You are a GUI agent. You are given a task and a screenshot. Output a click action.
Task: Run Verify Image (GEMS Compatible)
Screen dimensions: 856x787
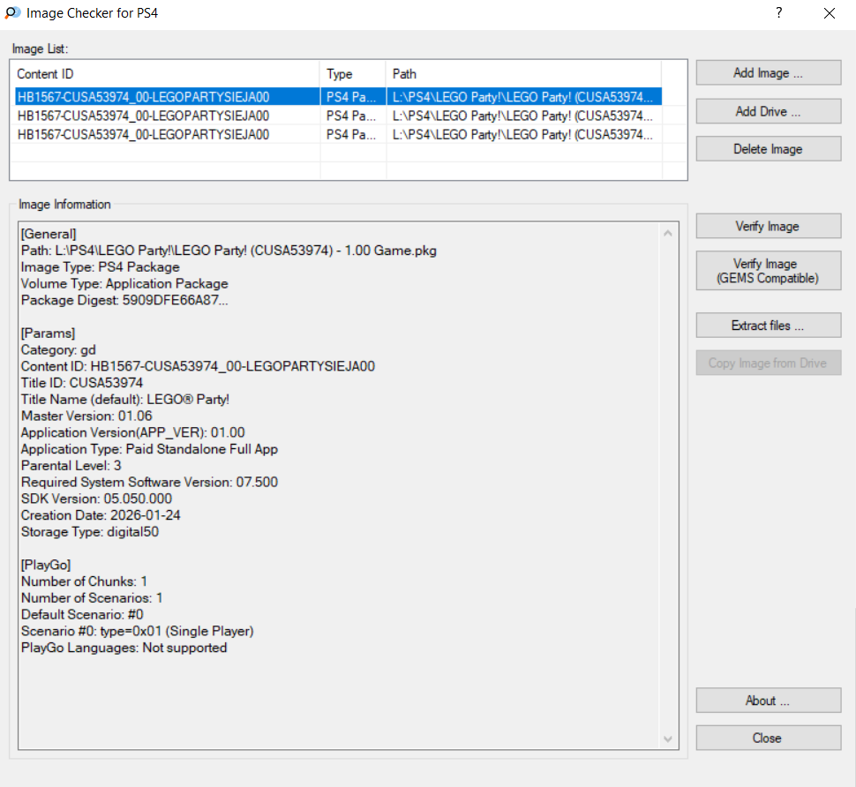(768, 271)
